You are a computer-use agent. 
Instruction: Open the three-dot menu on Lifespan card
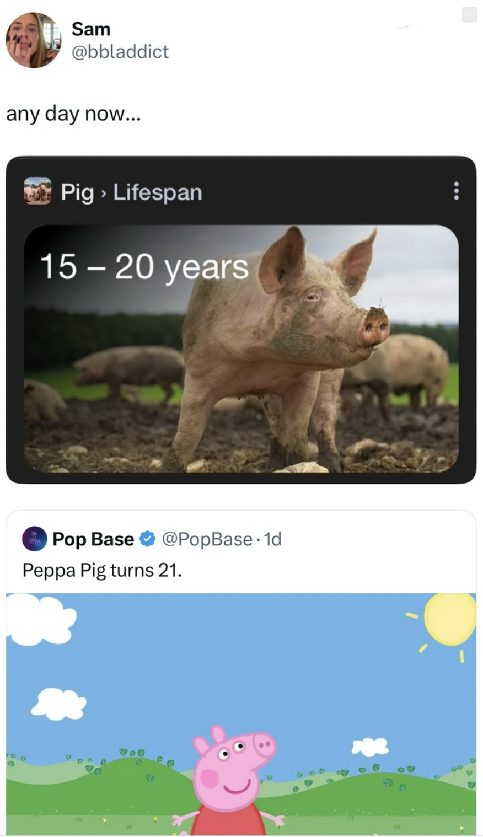coord(455,191)
